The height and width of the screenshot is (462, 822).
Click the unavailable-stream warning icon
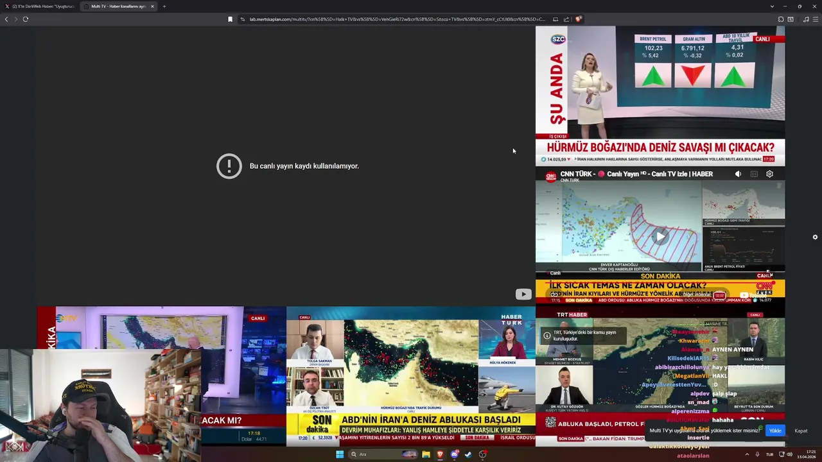pos(229,166)
